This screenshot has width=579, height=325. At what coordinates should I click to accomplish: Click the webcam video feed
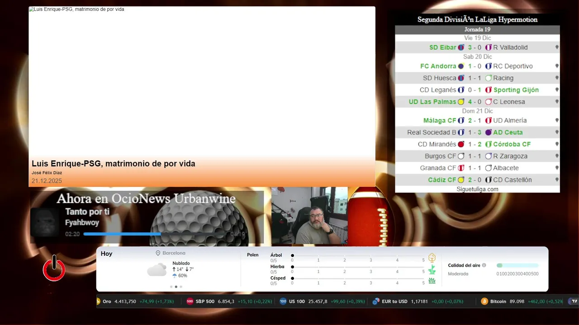point(309,216)
